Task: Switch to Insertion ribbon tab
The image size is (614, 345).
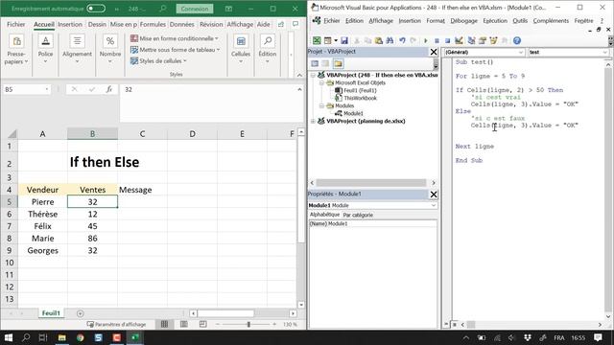Action: coord(70,24)
